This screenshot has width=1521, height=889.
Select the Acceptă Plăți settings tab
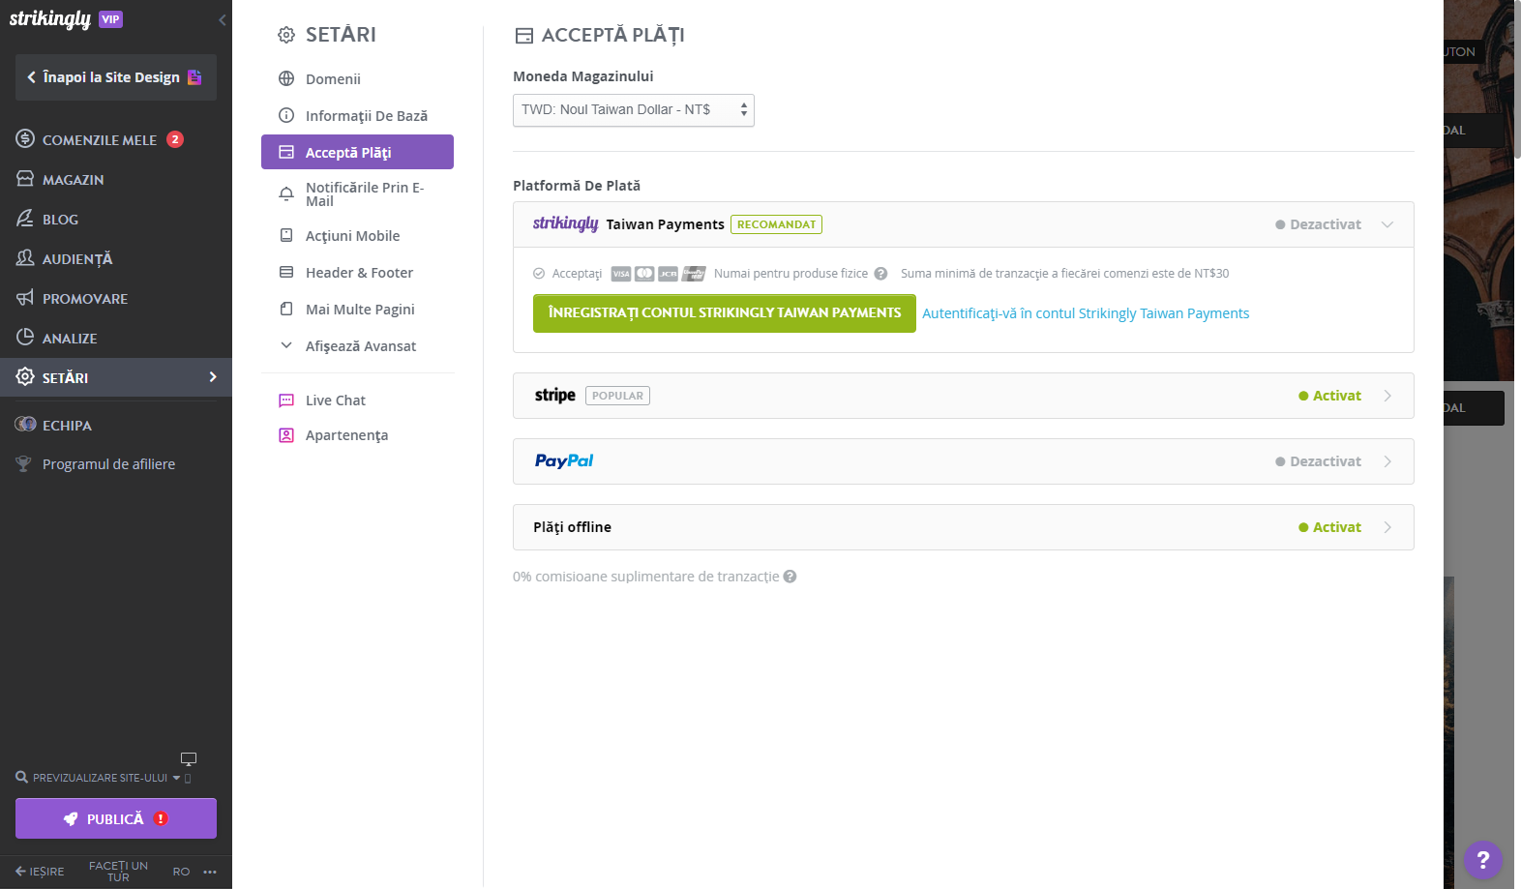358,152
